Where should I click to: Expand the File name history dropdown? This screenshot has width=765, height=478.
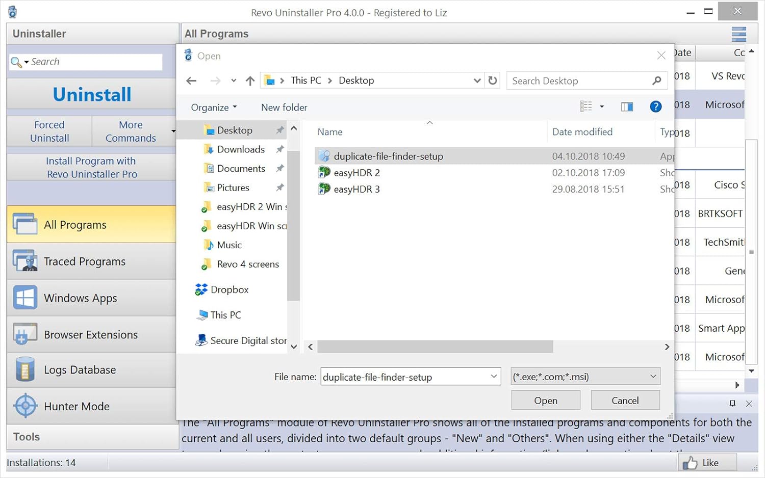tap(494, 377)
